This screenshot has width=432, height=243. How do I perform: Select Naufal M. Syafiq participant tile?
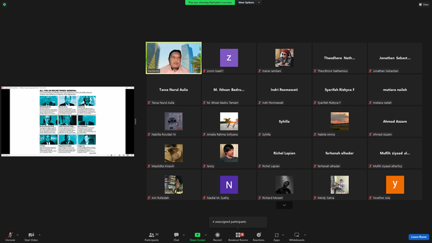[x=229, y=184]
